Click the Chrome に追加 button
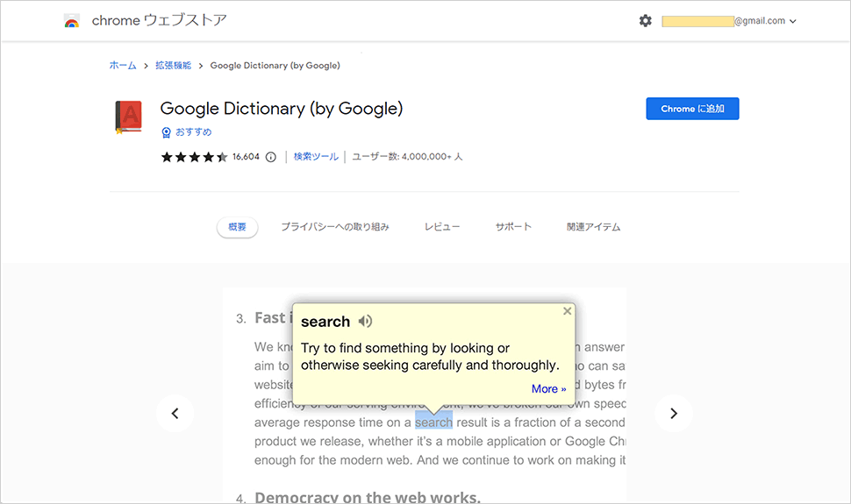Viewport: 851px width, 504px height. 692,109
